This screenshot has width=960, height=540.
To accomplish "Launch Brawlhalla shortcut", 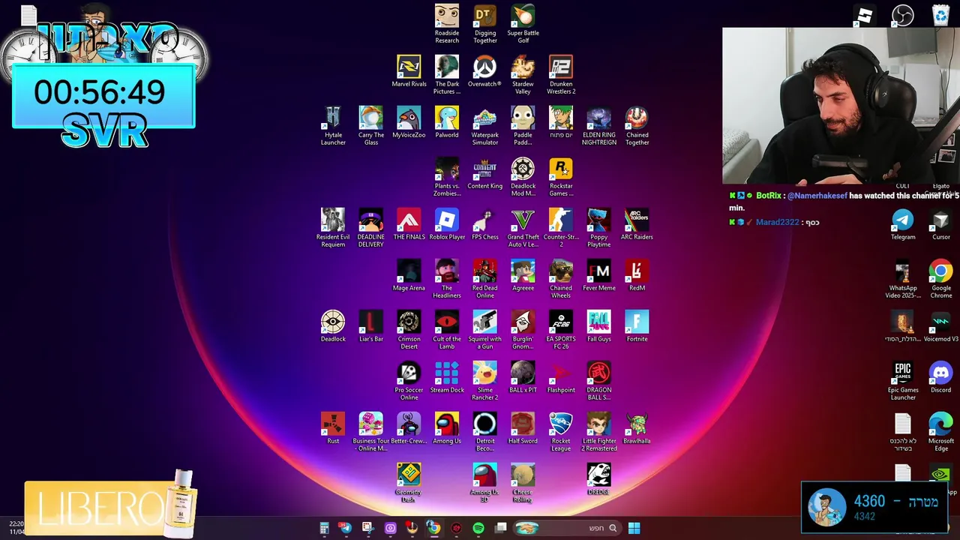I will (x=637, y=428).
